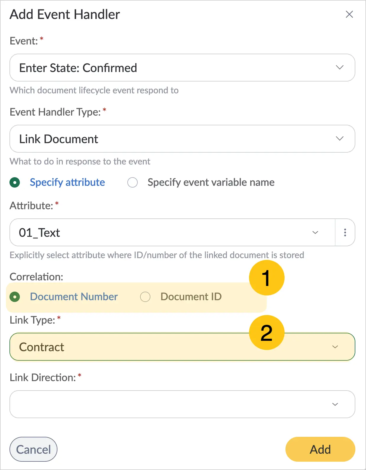The image size is (366, 470).
Task: Click the Event Handler Type chevron arrow
Action: point(339,138)
